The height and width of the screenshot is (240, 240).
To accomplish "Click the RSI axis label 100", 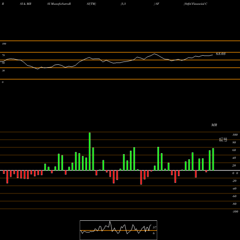I will (x=4, y=44).
